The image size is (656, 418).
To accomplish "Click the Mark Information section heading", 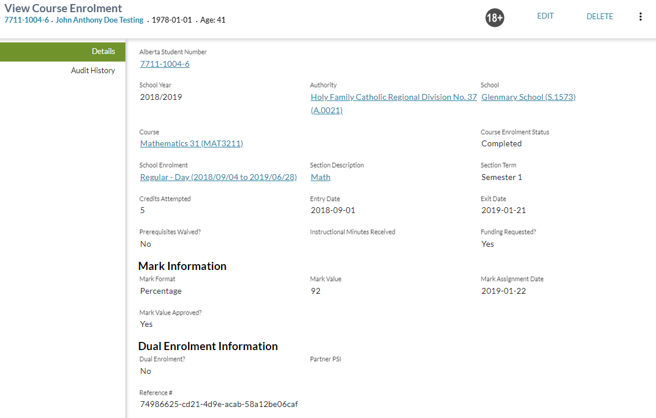I will tap(182, 266).
